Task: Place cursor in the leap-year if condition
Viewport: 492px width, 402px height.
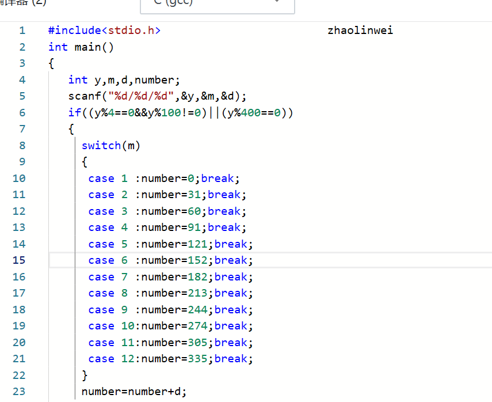Action: (x=181, y=113)
